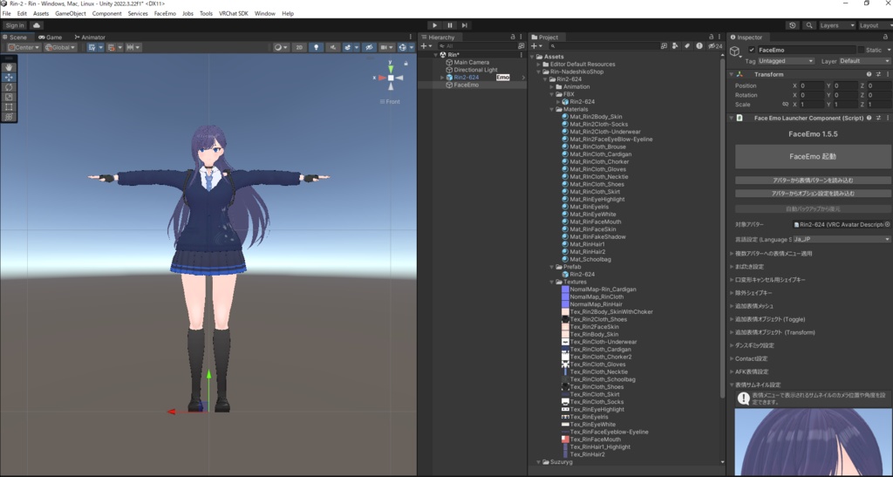
Task: Toggle the Scale constrained proportions link icon
Action: point(786,104)
